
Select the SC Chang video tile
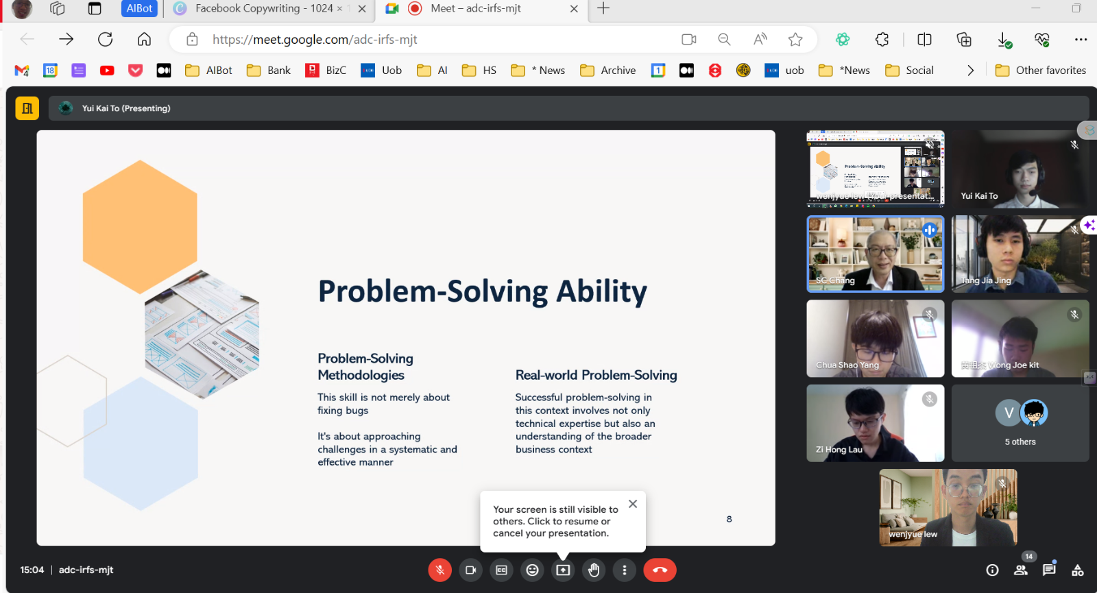tap(876, 254)
